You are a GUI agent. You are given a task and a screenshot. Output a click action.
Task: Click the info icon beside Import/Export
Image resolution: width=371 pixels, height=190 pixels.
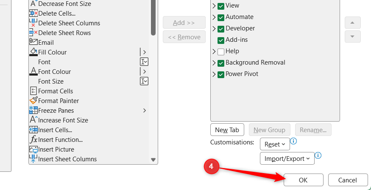pyautogui.click(x=318, y=155)
